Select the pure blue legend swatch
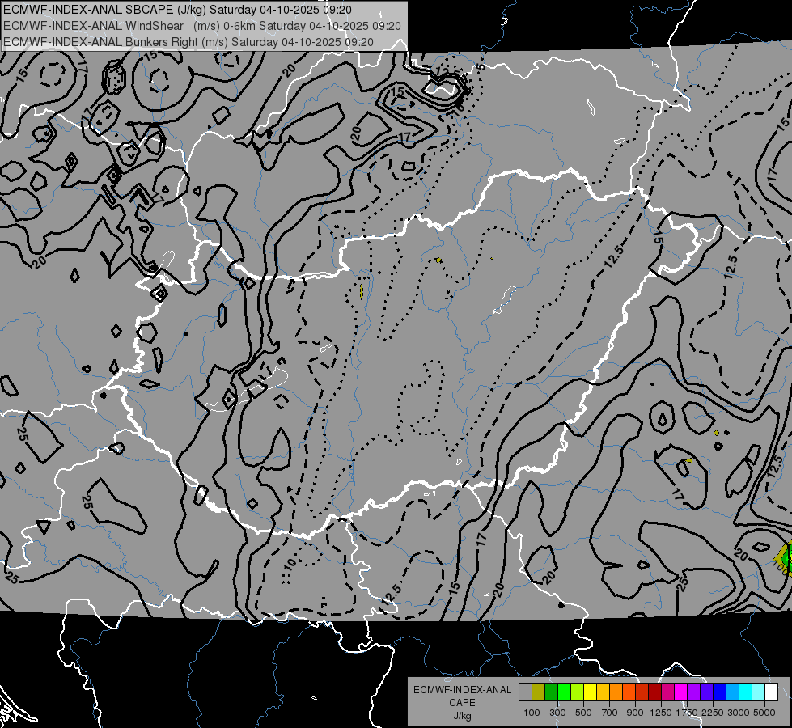The width and height of the screenshot is (792, 728). tap(719, 692)
